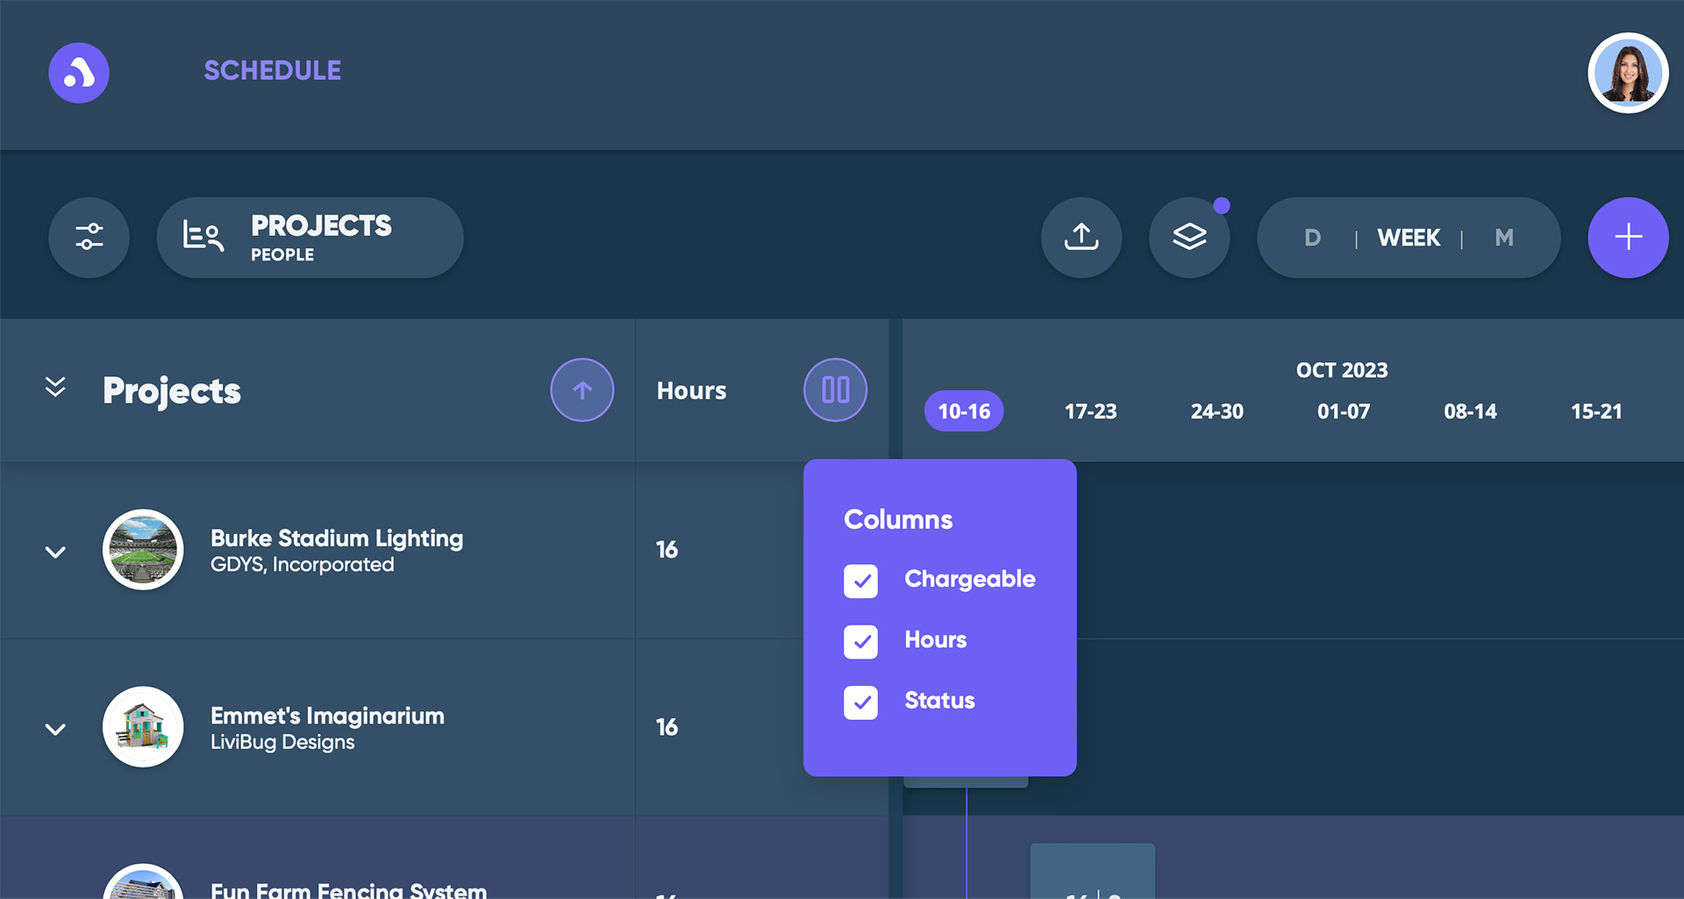This screenshot has width=1684, height=899.
Task: Click Burke Stadium's 16 hours value
Action: 667,550
